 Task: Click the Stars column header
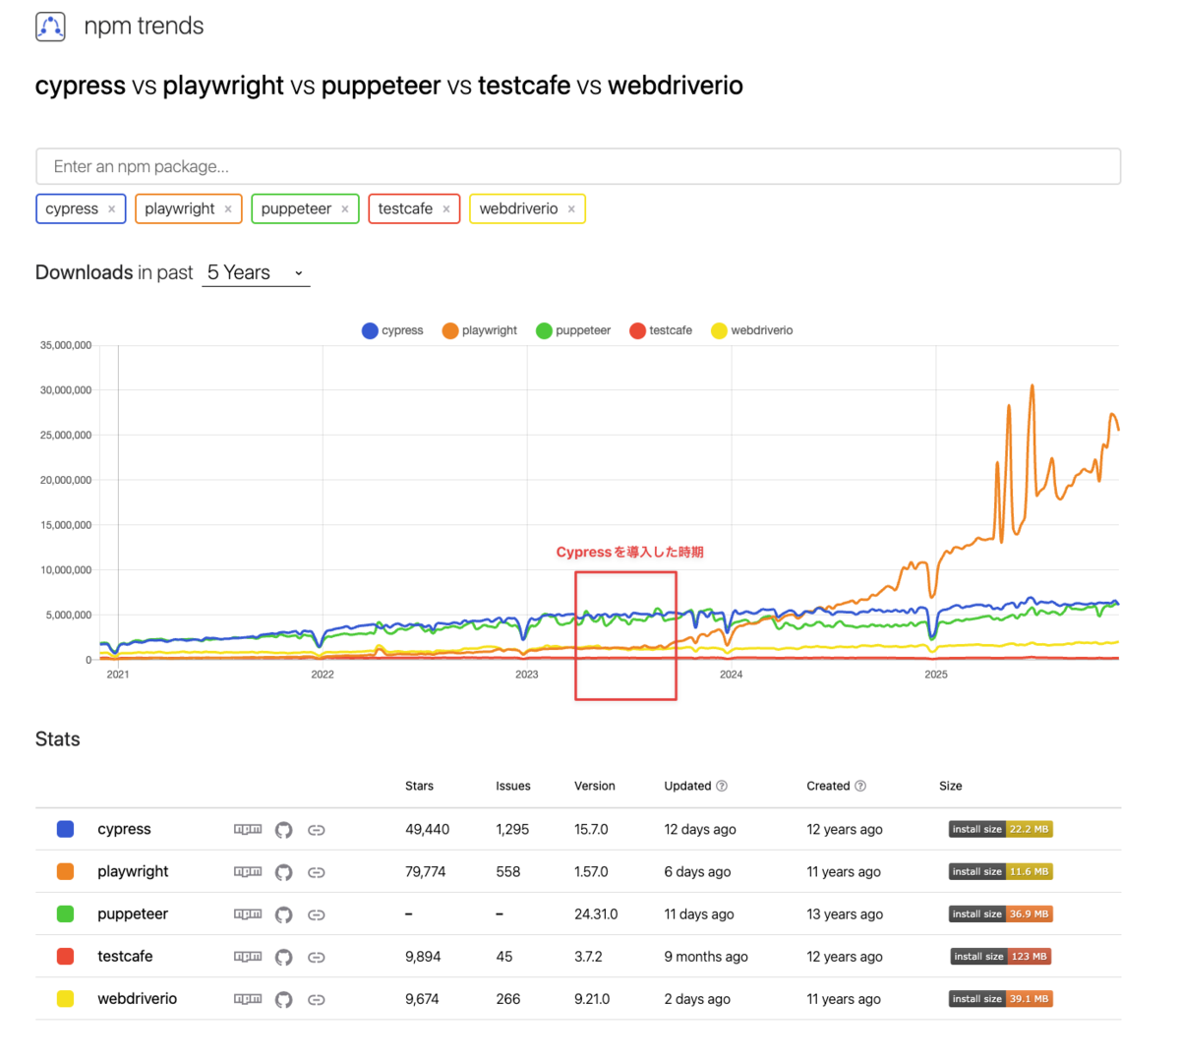419,786
